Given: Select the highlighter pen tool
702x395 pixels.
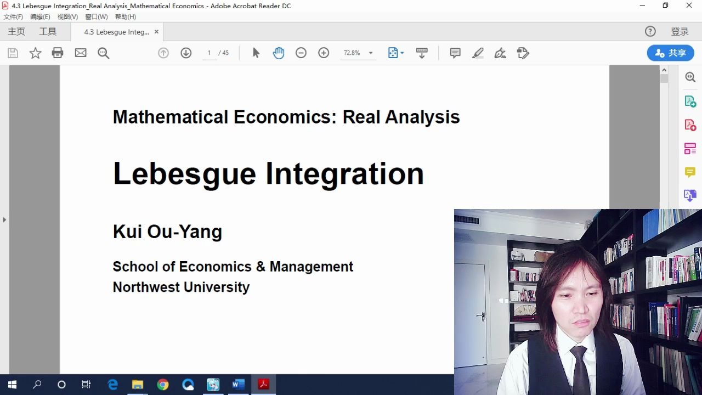Looking at the screenshot, I should (478, 53).
